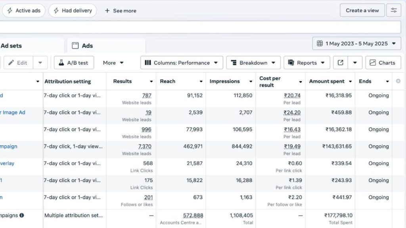
Task: Click the Create a view button
Action: [362, 10]
